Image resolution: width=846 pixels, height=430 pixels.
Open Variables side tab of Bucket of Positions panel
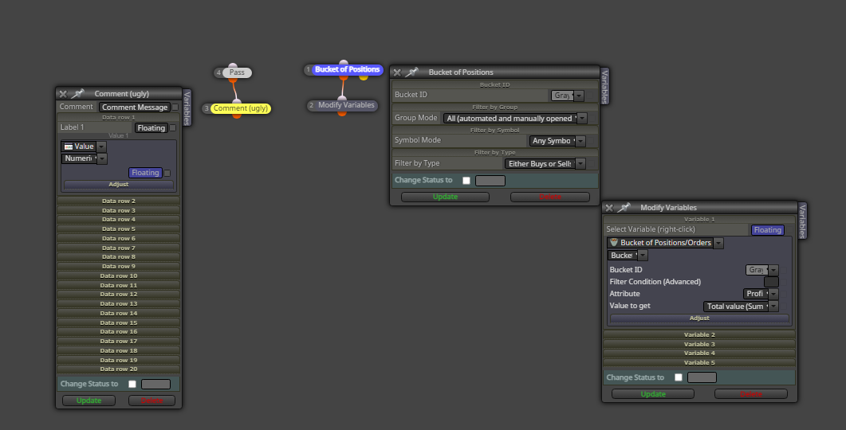point(604,86)
